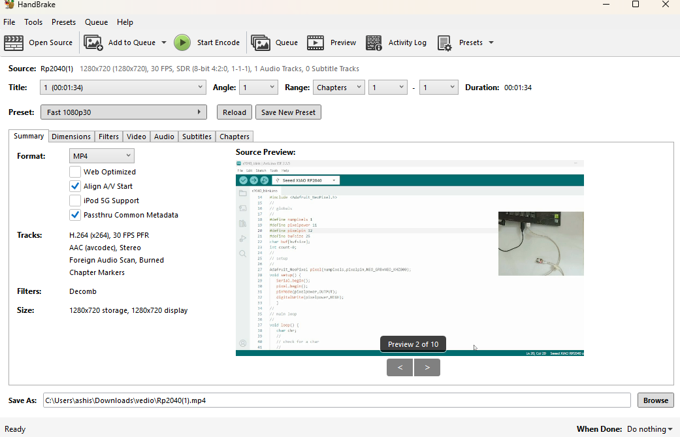Uncheck the Align A/V Start checkbox
Screen dimensions: 680x437
[x=75, y=186]
